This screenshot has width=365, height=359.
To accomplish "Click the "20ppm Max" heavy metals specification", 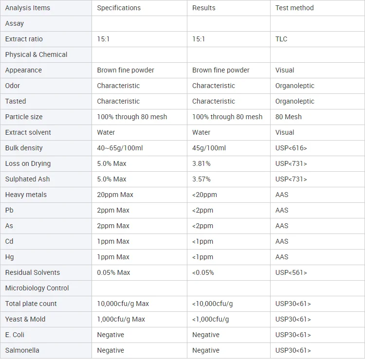I will [x=115, y=195].
